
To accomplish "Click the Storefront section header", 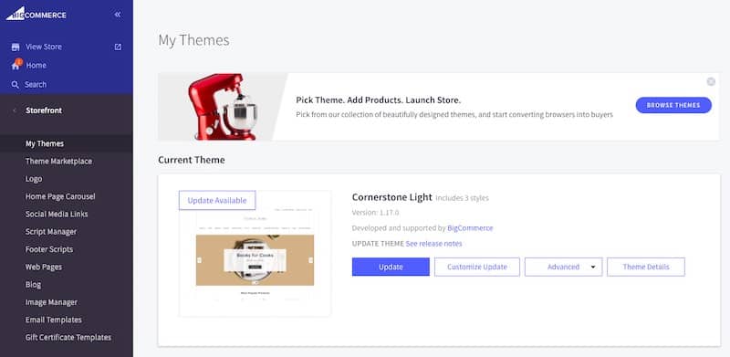I will (x=44, y=110).
